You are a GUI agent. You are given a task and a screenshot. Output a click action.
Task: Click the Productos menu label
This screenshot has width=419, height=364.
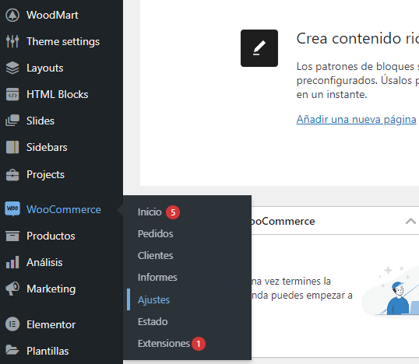tap(51, 236)
